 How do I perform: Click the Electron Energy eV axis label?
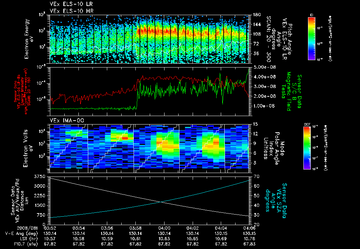pos(29,39)
